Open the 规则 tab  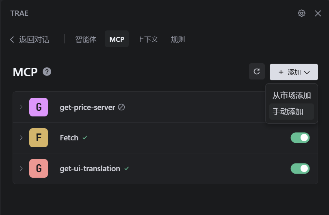click(x=178, y=39)
